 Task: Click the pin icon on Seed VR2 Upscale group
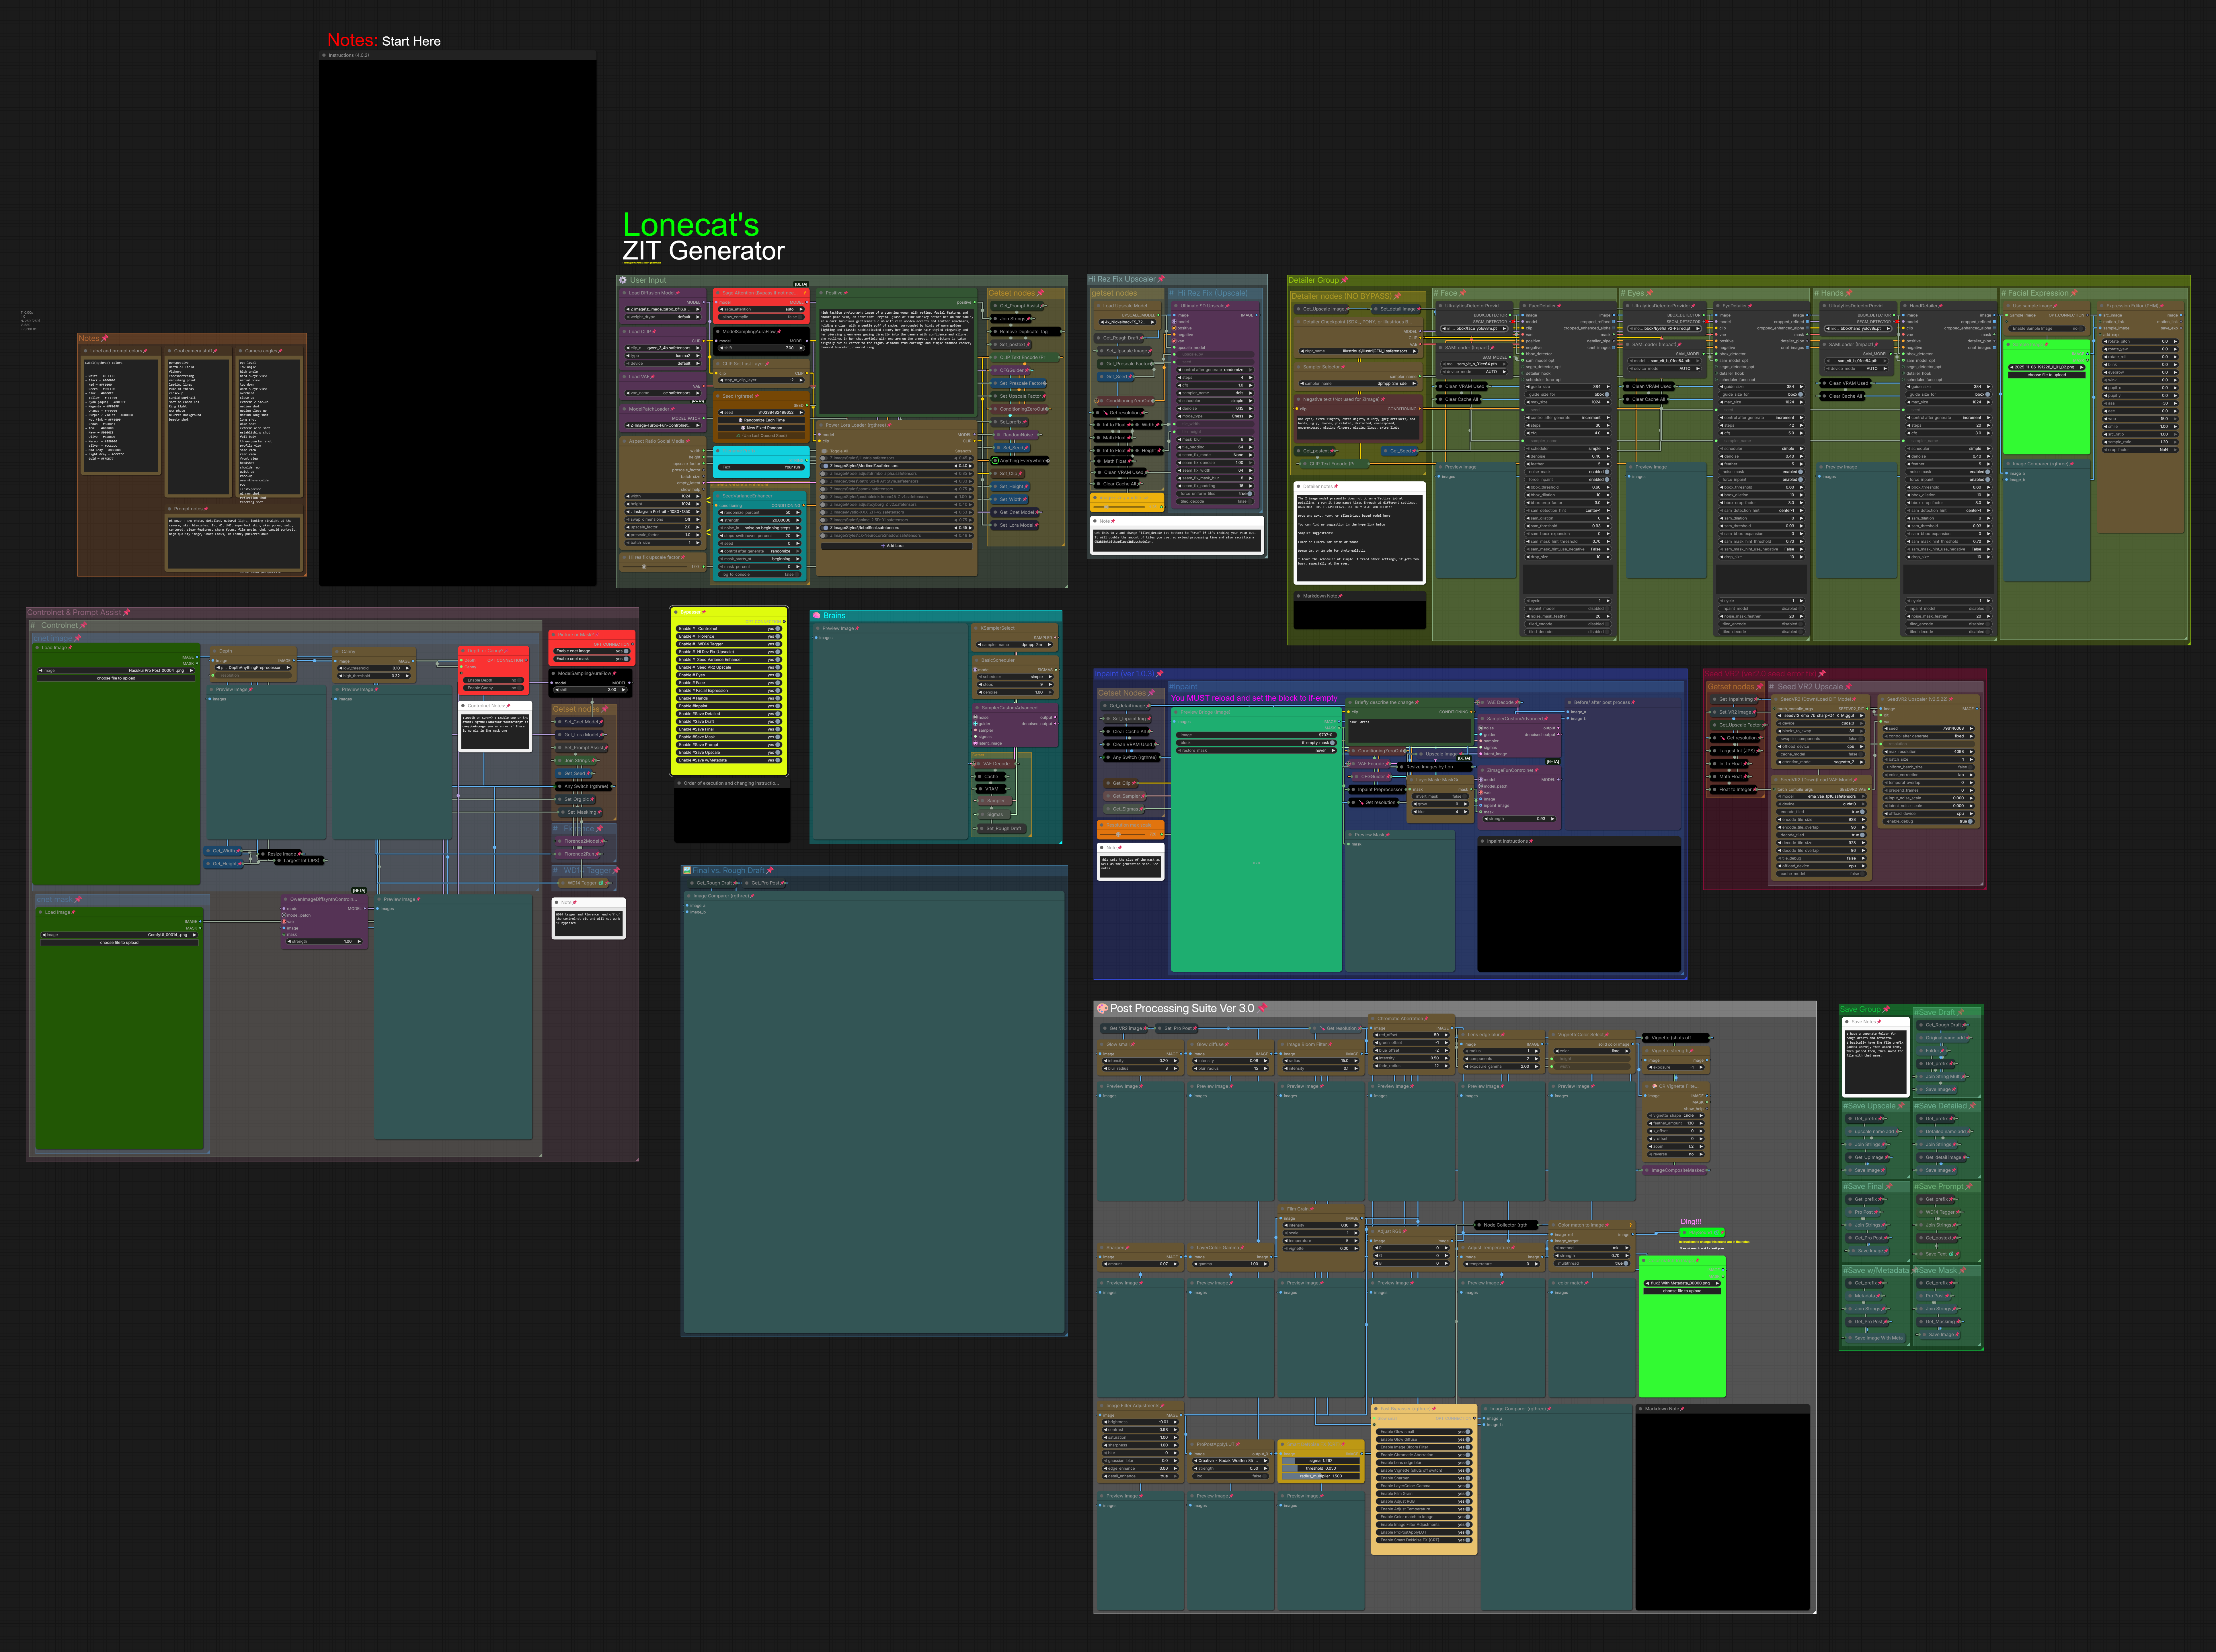[1849, 686]
